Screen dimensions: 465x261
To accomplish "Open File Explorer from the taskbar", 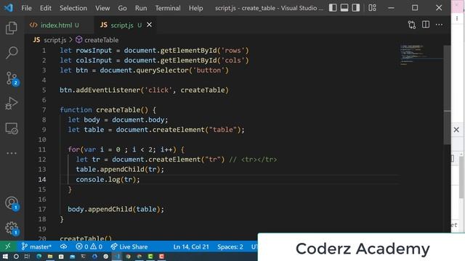I will tap(50, 257).
